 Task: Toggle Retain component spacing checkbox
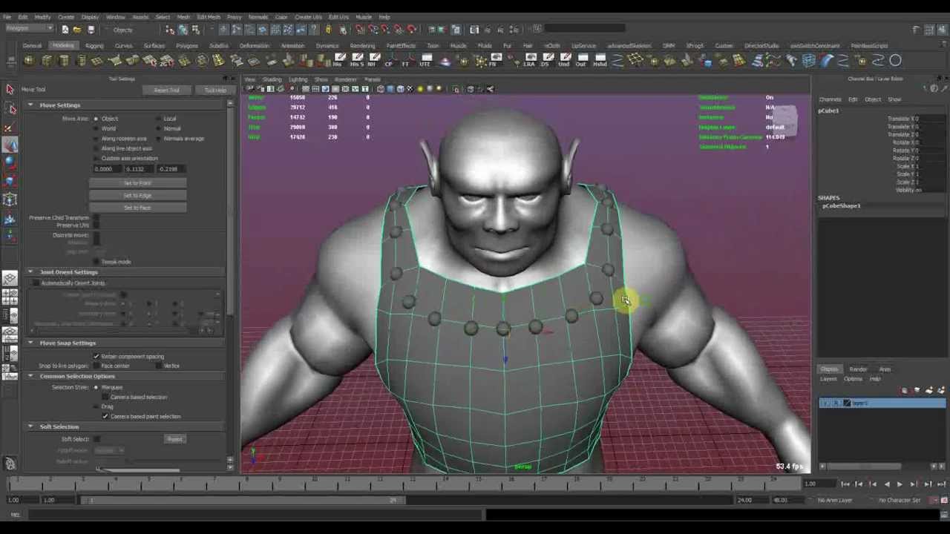tap(96, 357)
